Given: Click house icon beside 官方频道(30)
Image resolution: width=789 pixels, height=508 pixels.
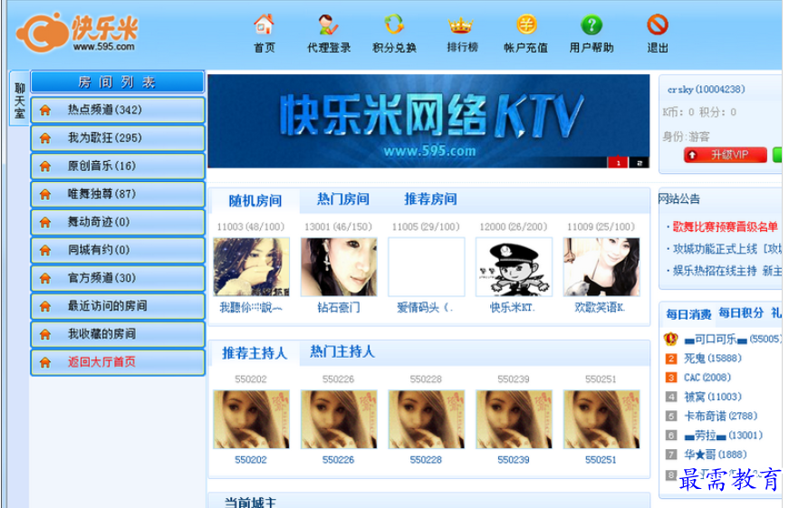Looking at the screenshot, I should click(x=45, y=278).
